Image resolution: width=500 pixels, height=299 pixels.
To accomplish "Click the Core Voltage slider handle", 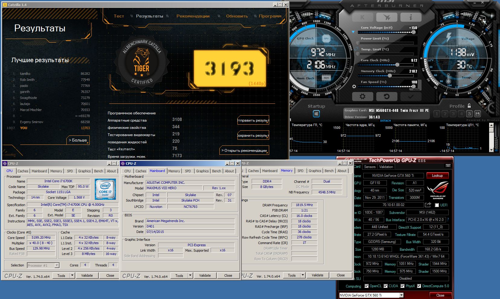I will pyautogui.click(x=413, y=32).
